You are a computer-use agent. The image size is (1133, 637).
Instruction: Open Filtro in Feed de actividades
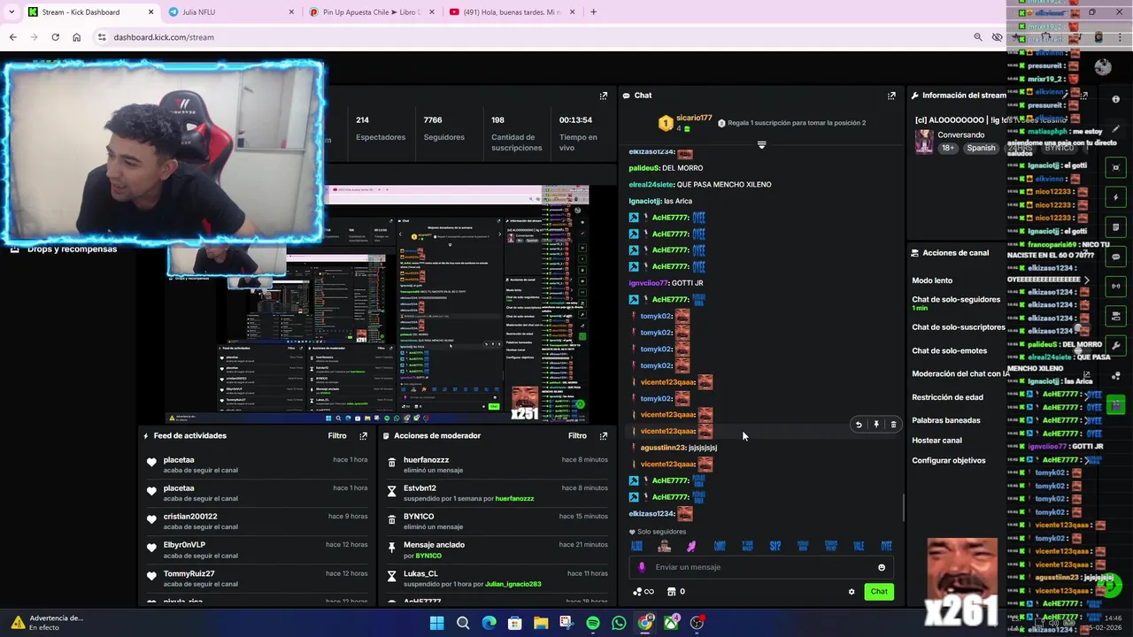pyautogui.click(x=337, y=436)
